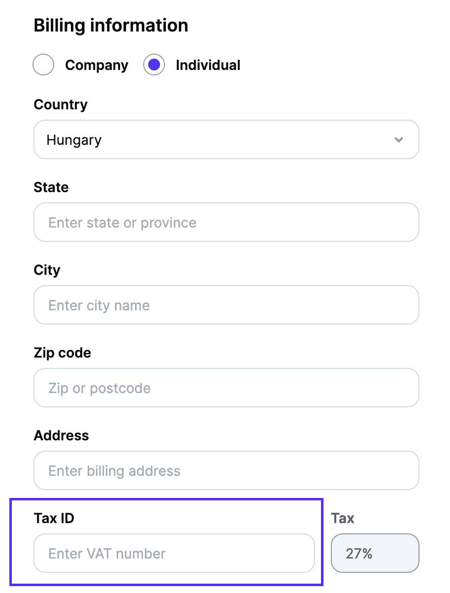Click the Address field label

click(61, 435)
